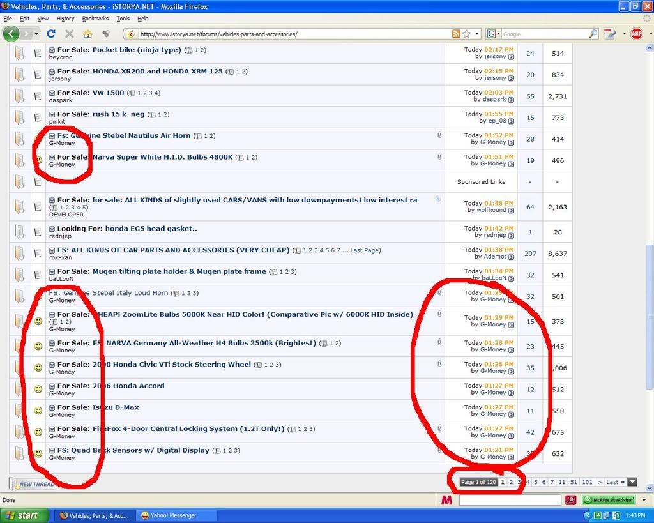Toggle the checkbox icon before Pocket bike thread
Viewport: 654px width, 523px height.
[x=52, y=50]
